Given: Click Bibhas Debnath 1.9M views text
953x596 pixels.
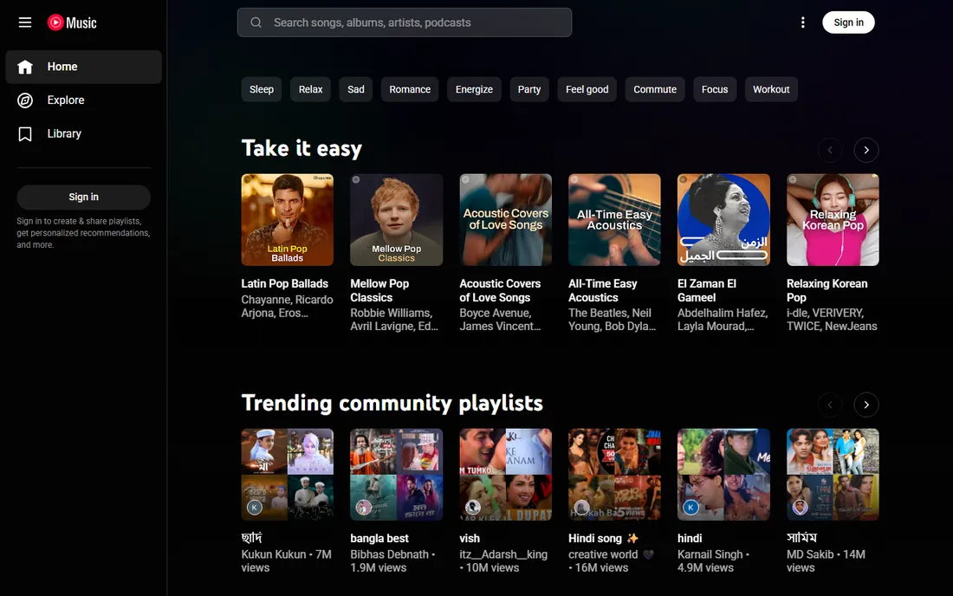Looking at the screenshot, I should point(392,560).
